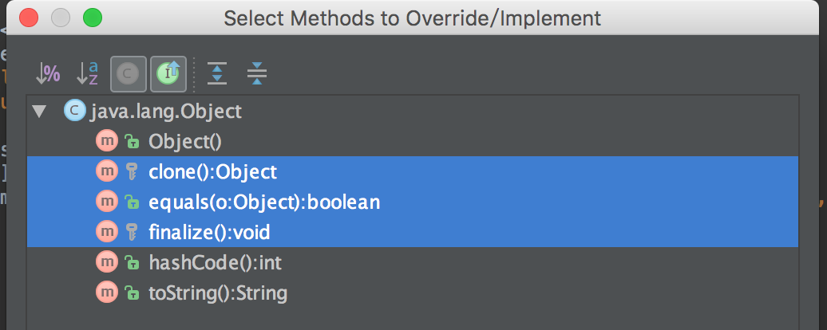Select hashCode():int method

215,263
